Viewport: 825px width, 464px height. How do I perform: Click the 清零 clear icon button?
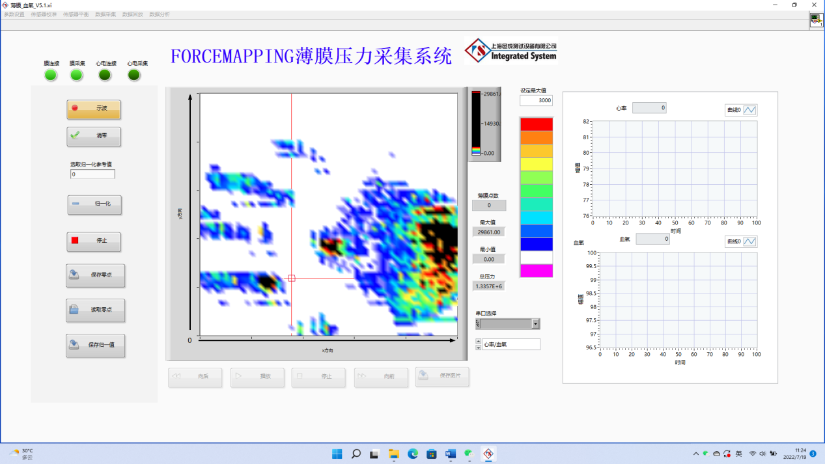click(94, 137)
